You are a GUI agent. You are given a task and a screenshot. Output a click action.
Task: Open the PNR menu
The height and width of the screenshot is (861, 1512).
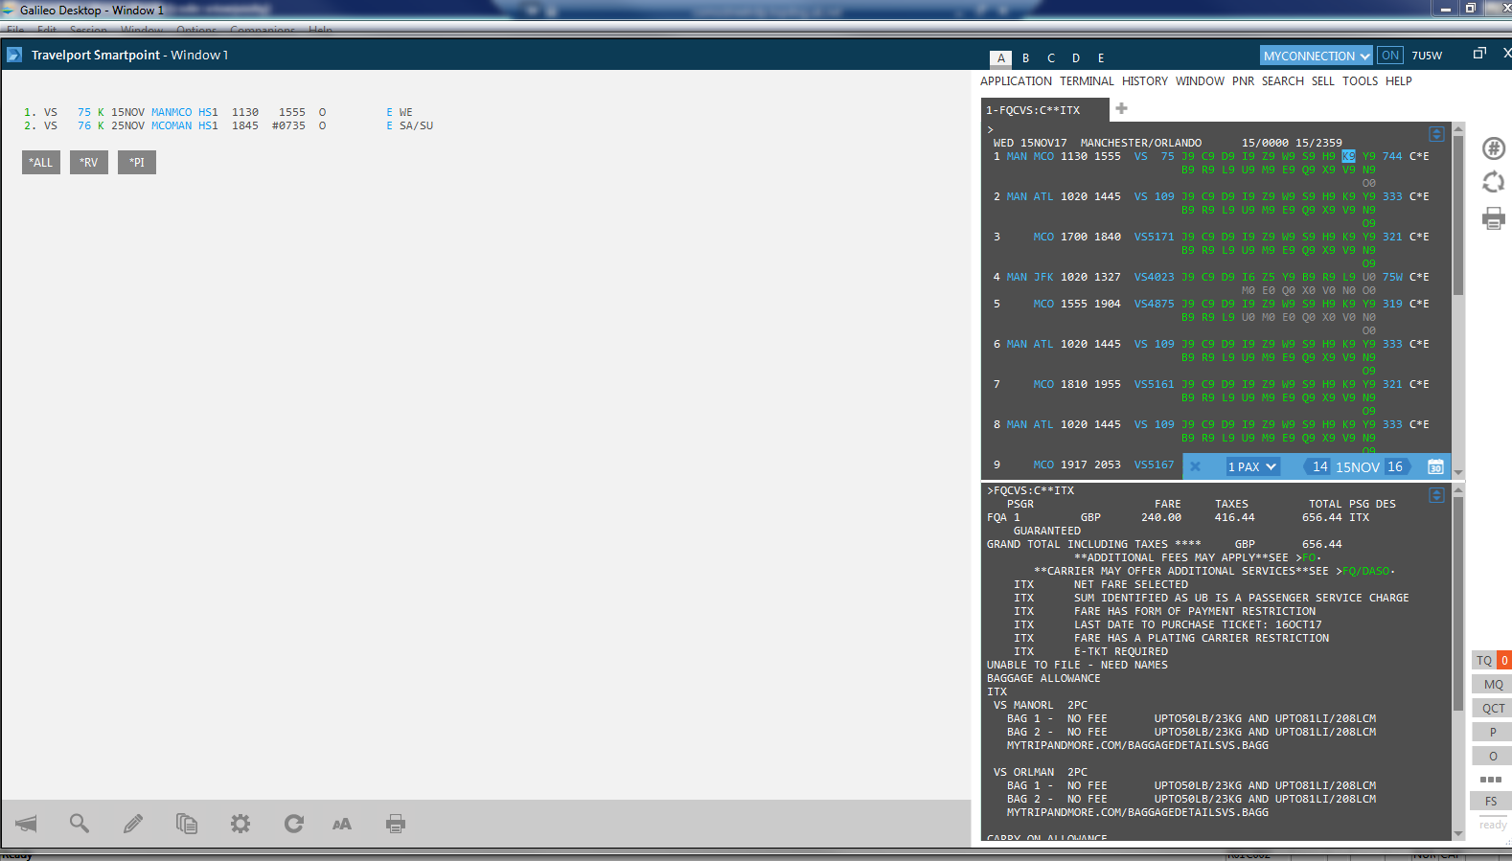click(x=1243, y=81)
